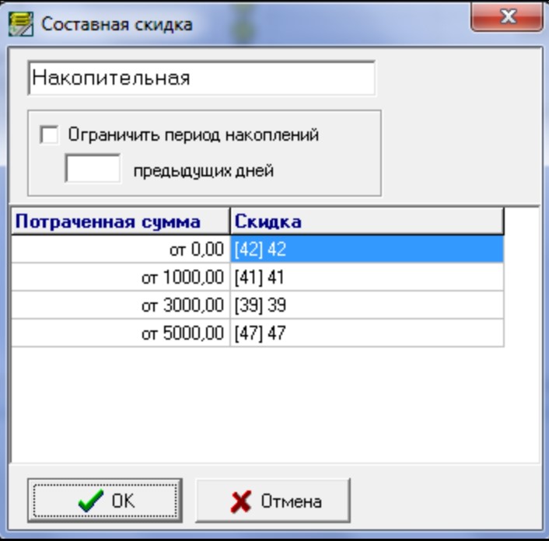This screenshot has width=549, height=541.
Task: Cancel the dialog with the Отмена button
Action: click(273, 501)
